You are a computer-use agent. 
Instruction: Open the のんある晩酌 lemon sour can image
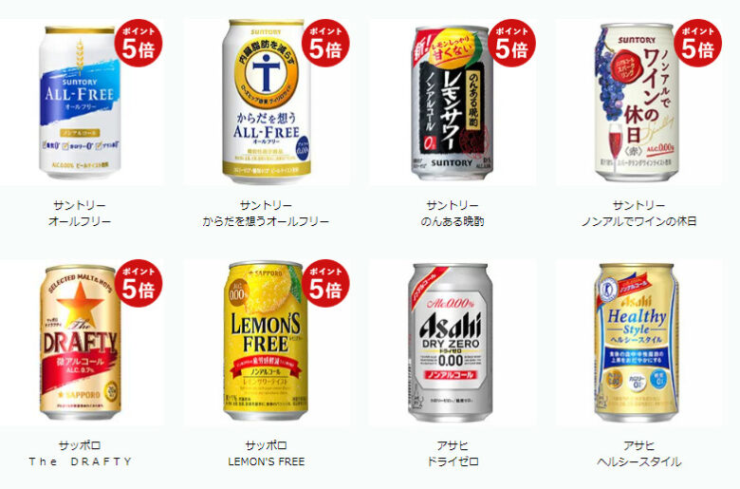tap(452, 103)
